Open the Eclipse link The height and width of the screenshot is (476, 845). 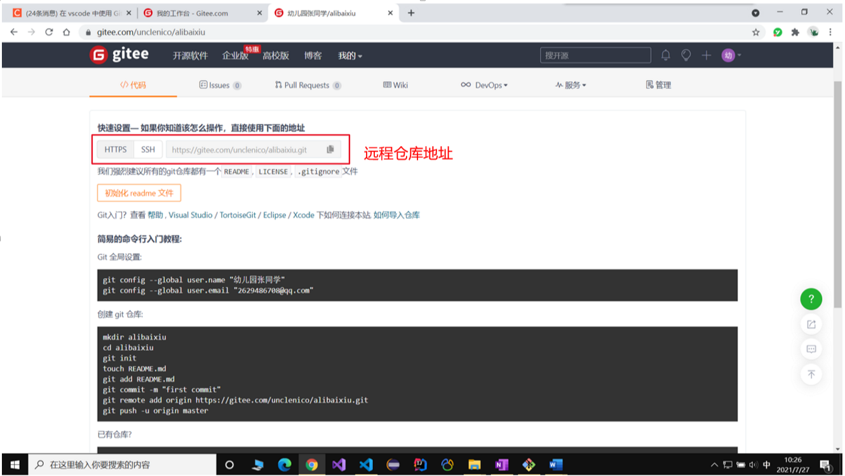click(x=275, y=215)
